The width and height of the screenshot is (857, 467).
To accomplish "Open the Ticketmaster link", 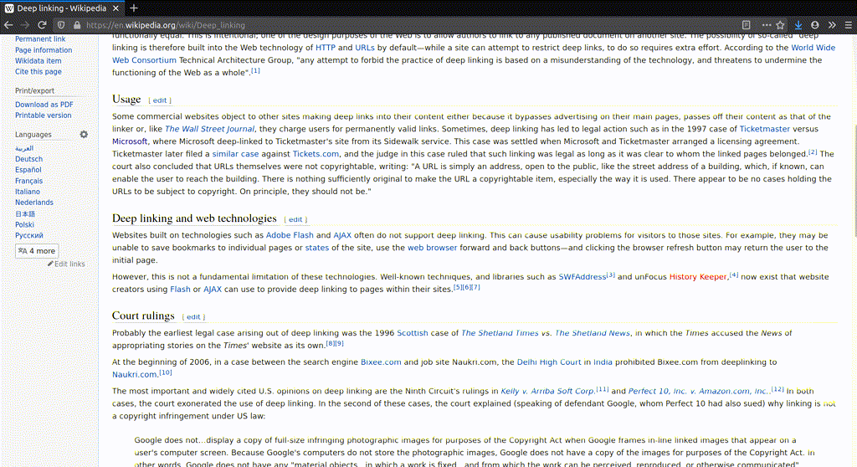I will (x=765, y=129).
